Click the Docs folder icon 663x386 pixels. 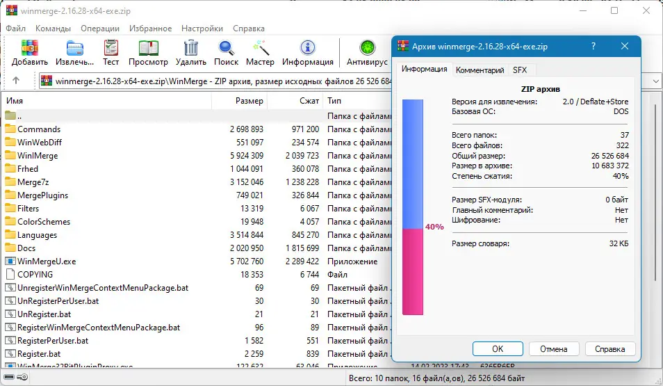click(x=10, y=248)
